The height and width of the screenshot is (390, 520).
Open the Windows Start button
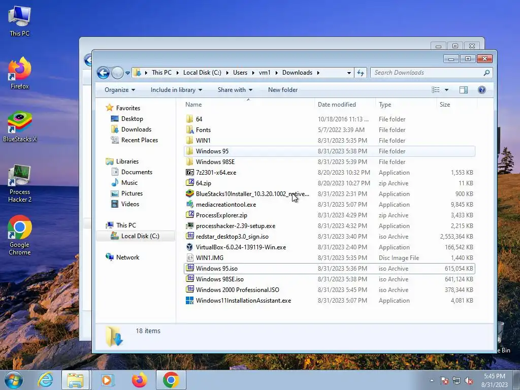click(x=14, y=380)
